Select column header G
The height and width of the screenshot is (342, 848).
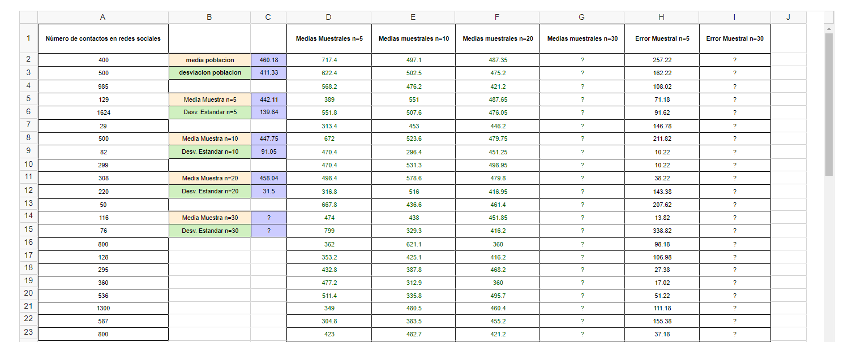pyautogui.click(x=582, y=18)
